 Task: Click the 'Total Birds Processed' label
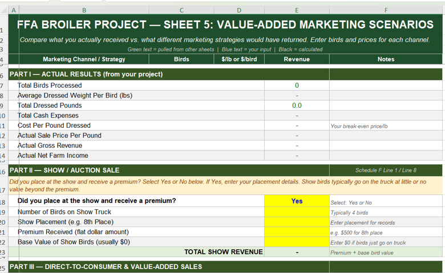coord(50,85)
